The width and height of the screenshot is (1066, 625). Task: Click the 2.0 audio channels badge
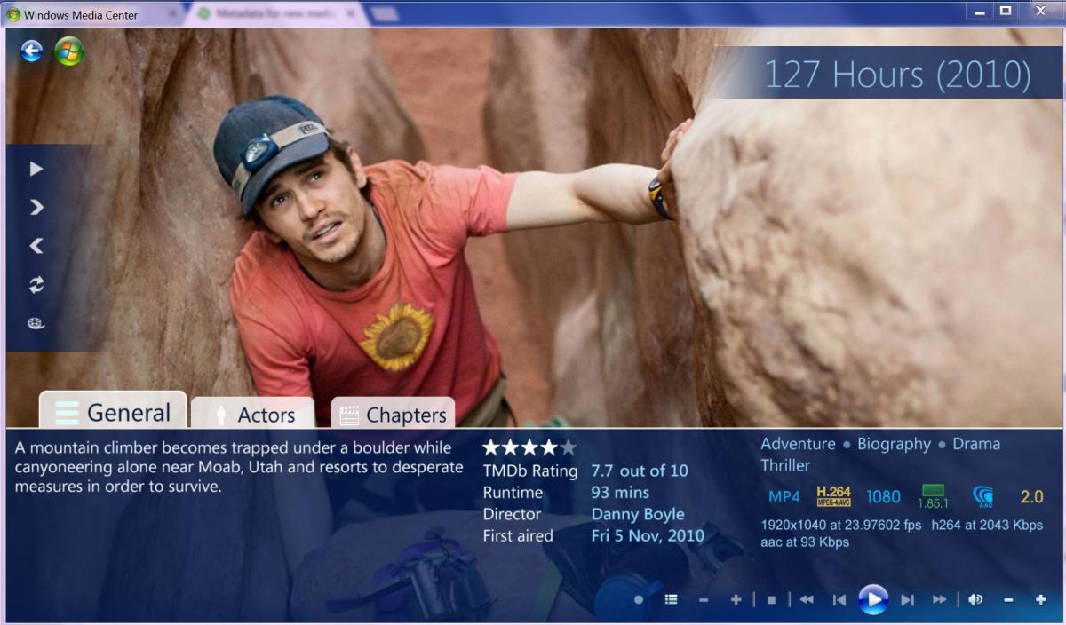[1031, 497]
